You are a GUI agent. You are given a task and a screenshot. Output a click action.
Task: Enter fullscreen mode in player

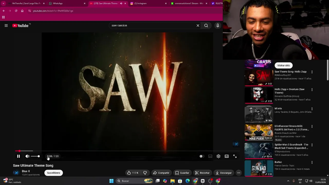[x=235, y=156]
